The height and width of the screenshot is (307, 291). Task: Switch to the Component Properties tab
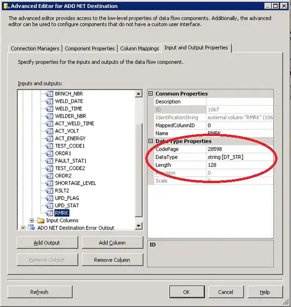(90, 49)
